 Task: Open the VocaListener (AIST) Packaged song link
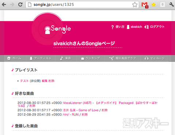pos(88,104)
